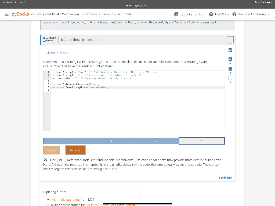Expand the Brandon Armstrong account dropdown
The width and height of the screenshot is (275, 206).
coord(269,14)
